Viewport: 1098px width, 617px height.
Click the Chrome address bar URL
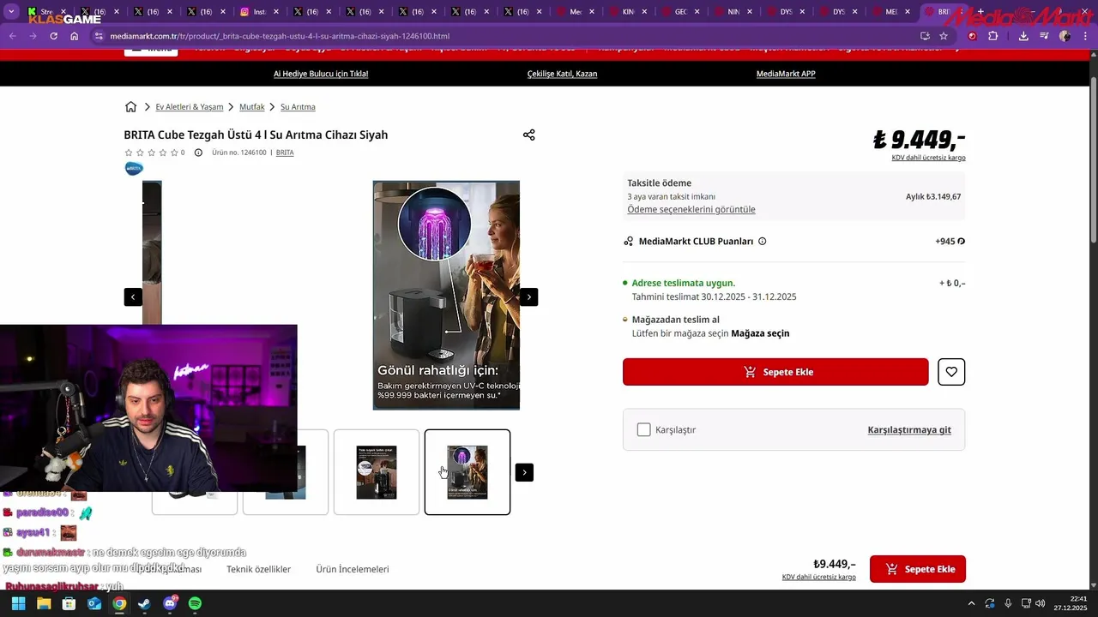(x=280, y=36)
